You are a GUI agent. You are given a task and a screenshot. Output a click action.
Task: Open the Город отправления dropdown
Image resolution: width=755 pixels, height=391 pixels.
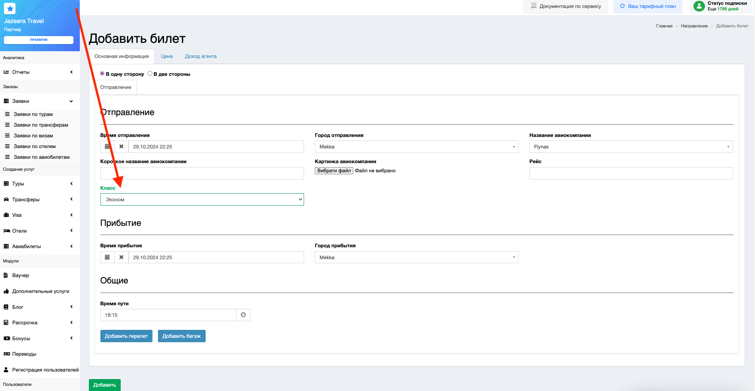point(416,147)
